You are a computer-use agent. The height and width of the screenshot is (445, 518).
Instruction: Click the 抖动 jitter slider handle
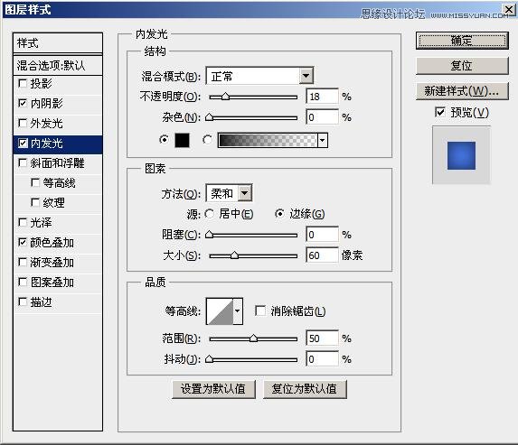click(209, 359)
